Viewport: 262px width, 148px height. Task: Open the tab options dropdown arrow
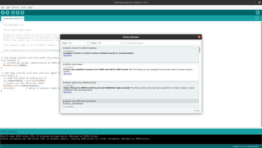[257, 18]
